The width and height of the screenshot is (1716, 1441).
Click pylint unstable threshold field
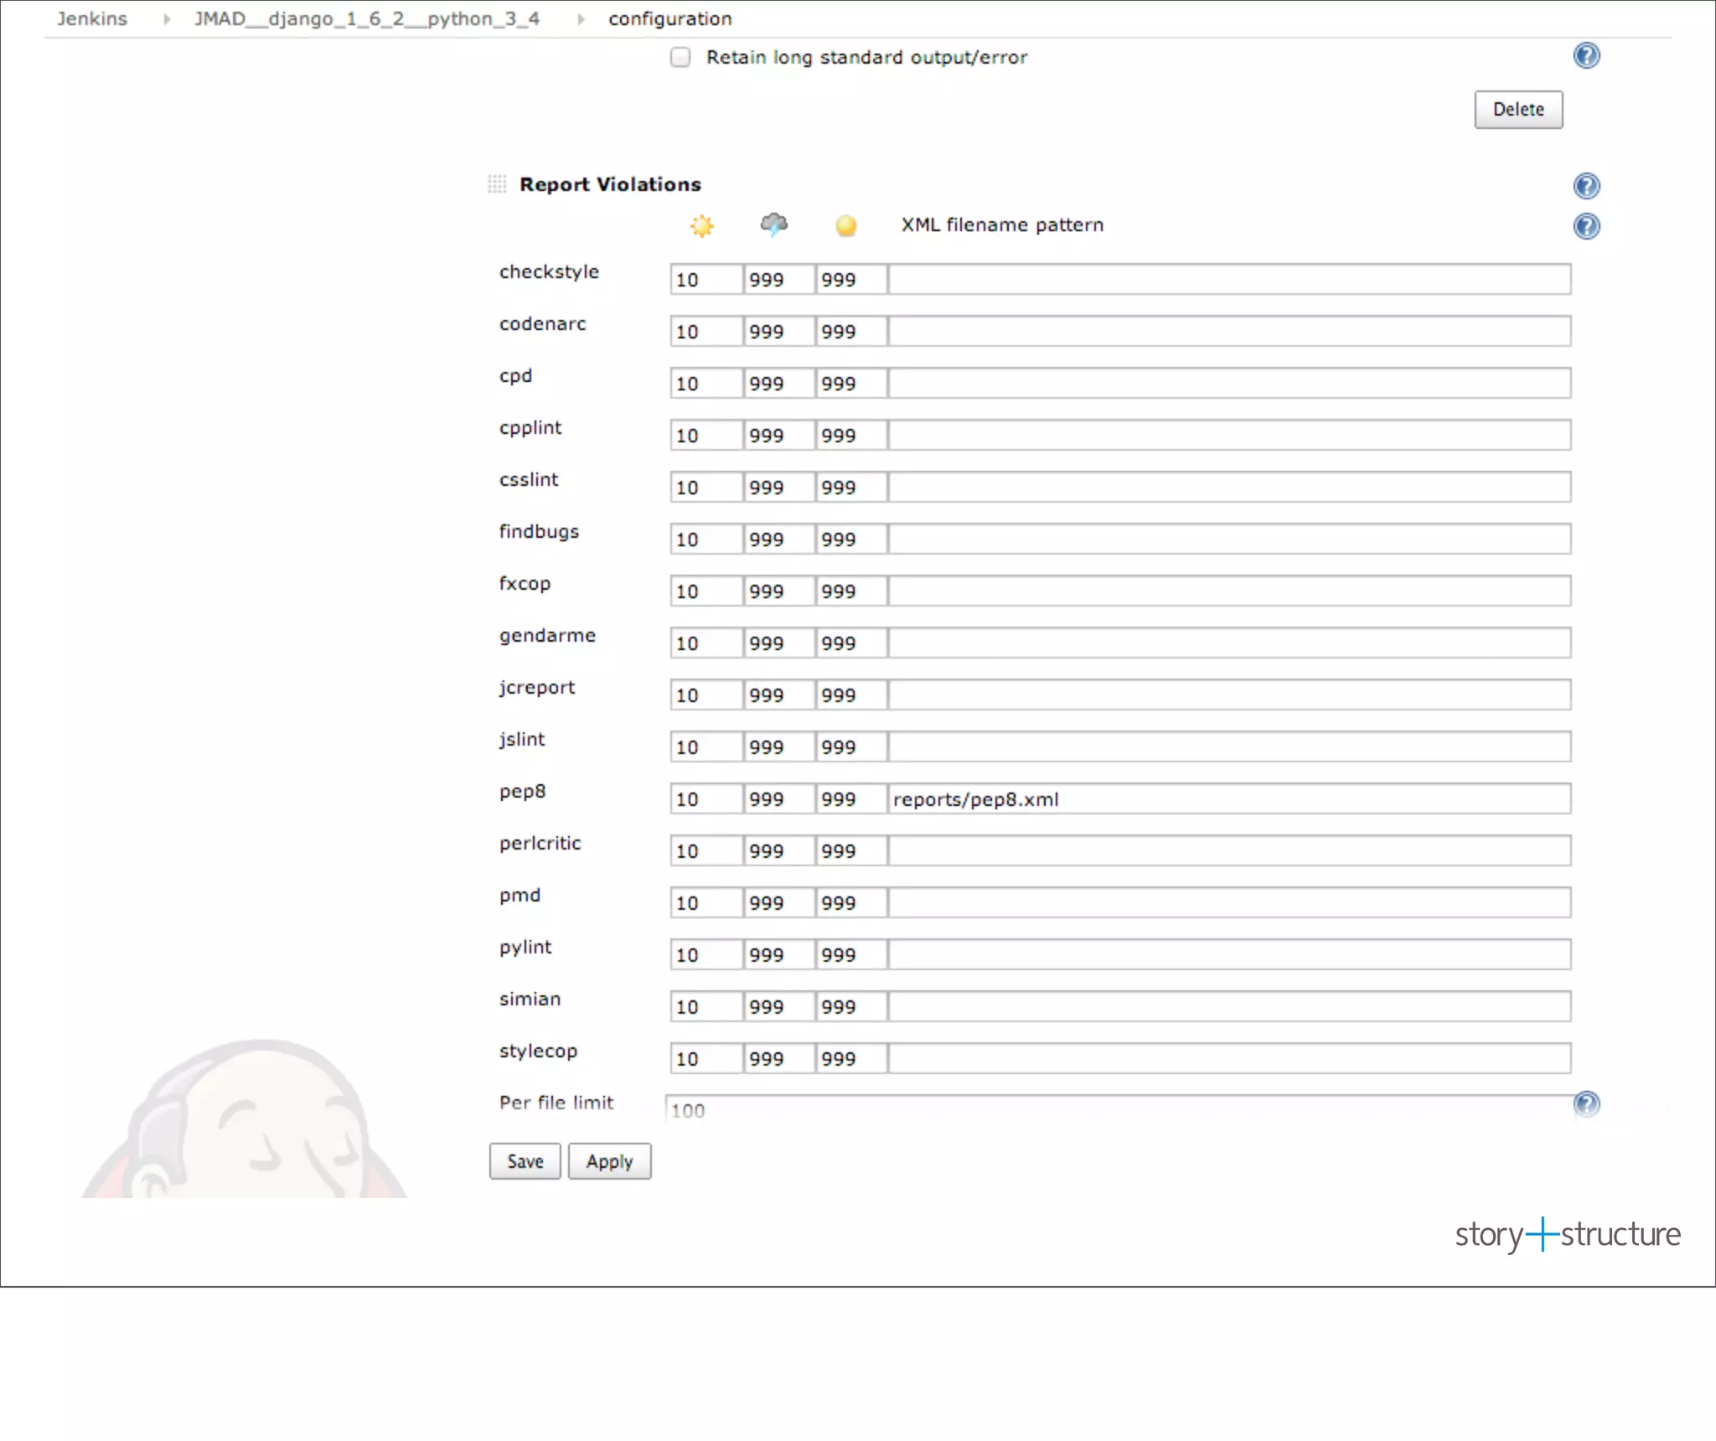click(x=851, y=955)
